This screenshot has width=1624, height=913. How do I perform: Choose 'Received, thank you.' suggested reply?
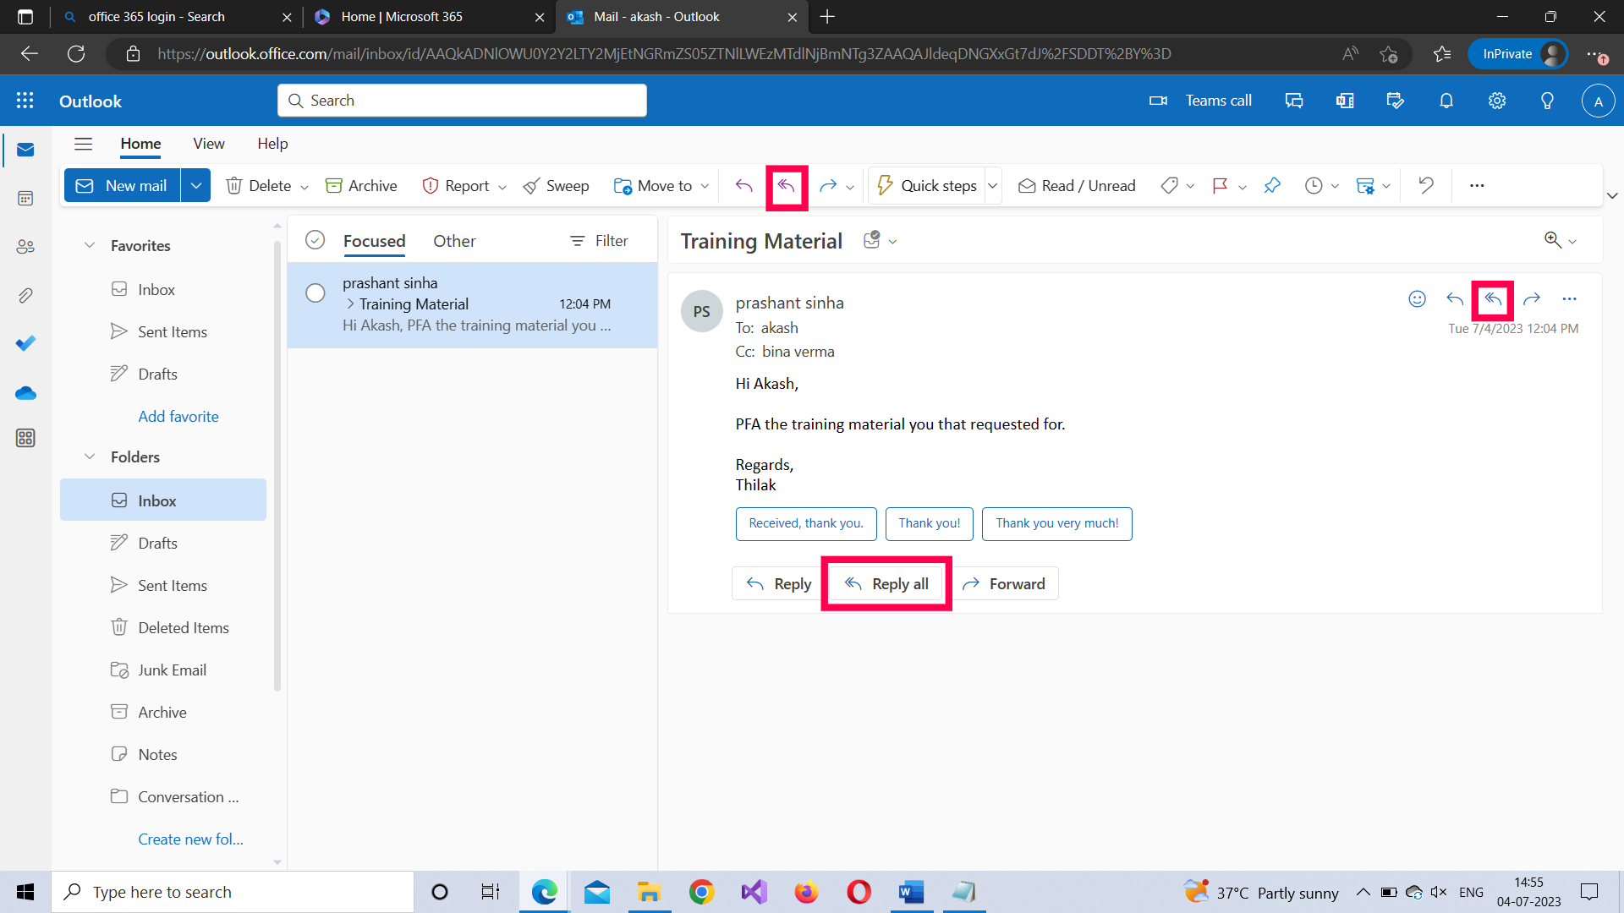coord(806,523)
